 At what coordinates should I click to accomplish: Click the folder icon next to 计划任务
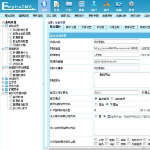pos(7,79)
